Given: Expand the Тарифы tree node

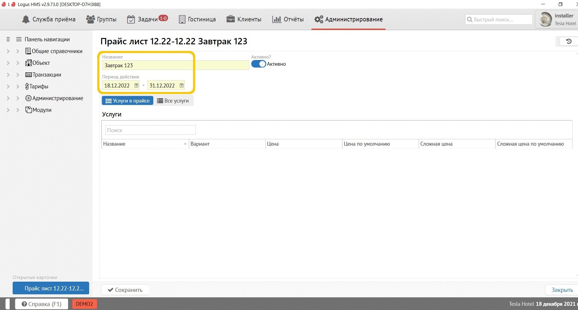Looking at the screenshot, I should click(18, 87).
